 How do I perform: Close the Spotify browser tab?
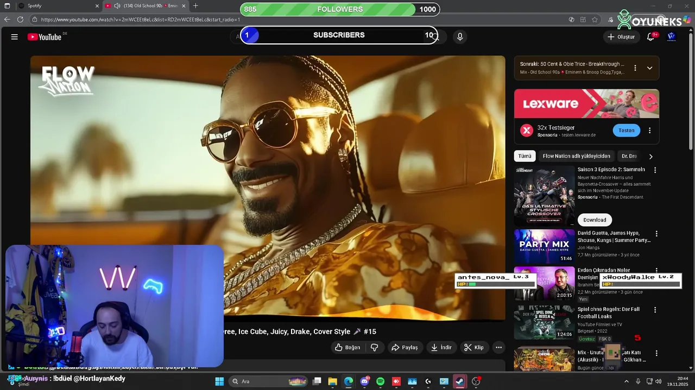pos(97,6)
